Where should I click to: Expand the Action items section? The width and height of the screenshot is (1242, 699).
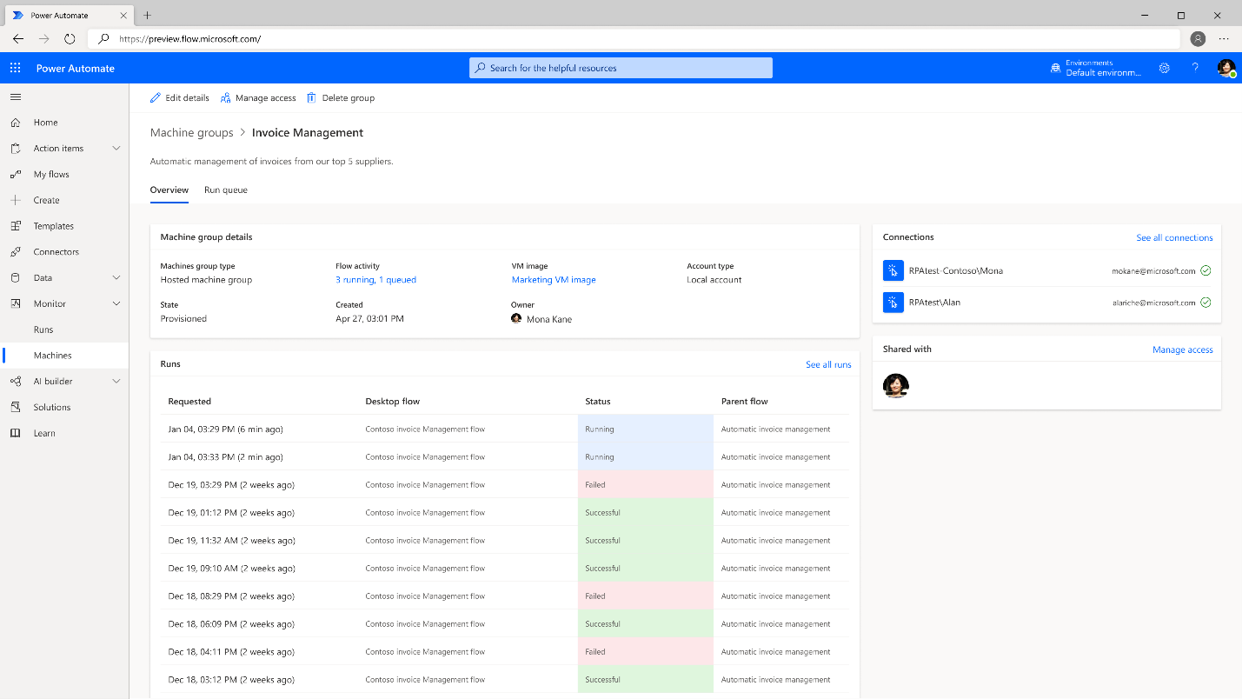click(116, 148)
